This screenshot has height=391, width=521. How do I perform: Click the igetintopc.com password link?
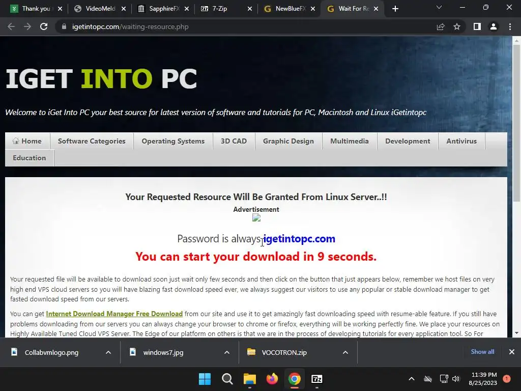(299, 239)
